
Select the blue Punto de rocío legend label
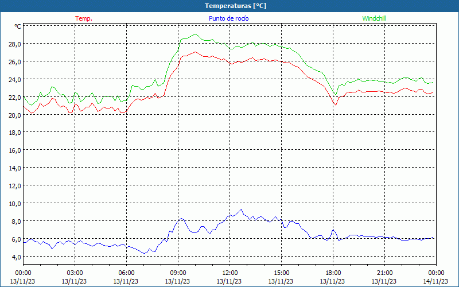click(x=228, y=18)
